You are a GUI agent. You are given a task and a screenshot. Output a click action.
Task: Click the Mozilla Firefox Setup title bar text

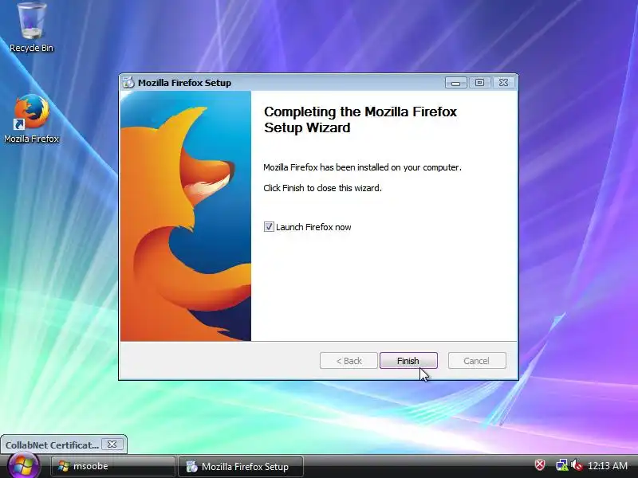pyautogui.click(x=184, y=83)
